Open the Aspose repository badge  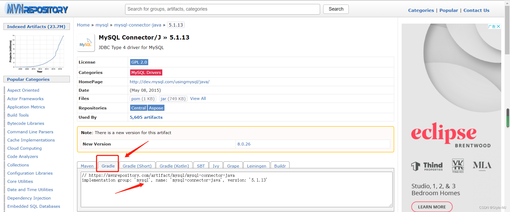156,108
